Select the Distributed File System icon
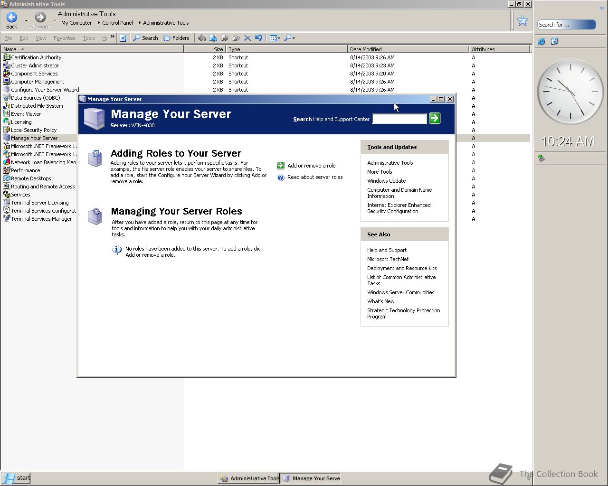Screen dimensions: 608x486 coord(7,106)
